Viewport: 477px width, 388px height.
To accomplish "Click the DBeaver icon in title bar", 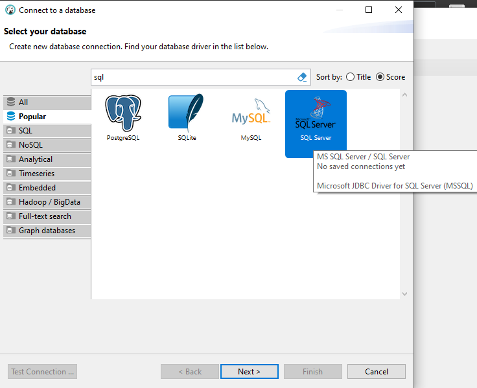I will (10, 10).
